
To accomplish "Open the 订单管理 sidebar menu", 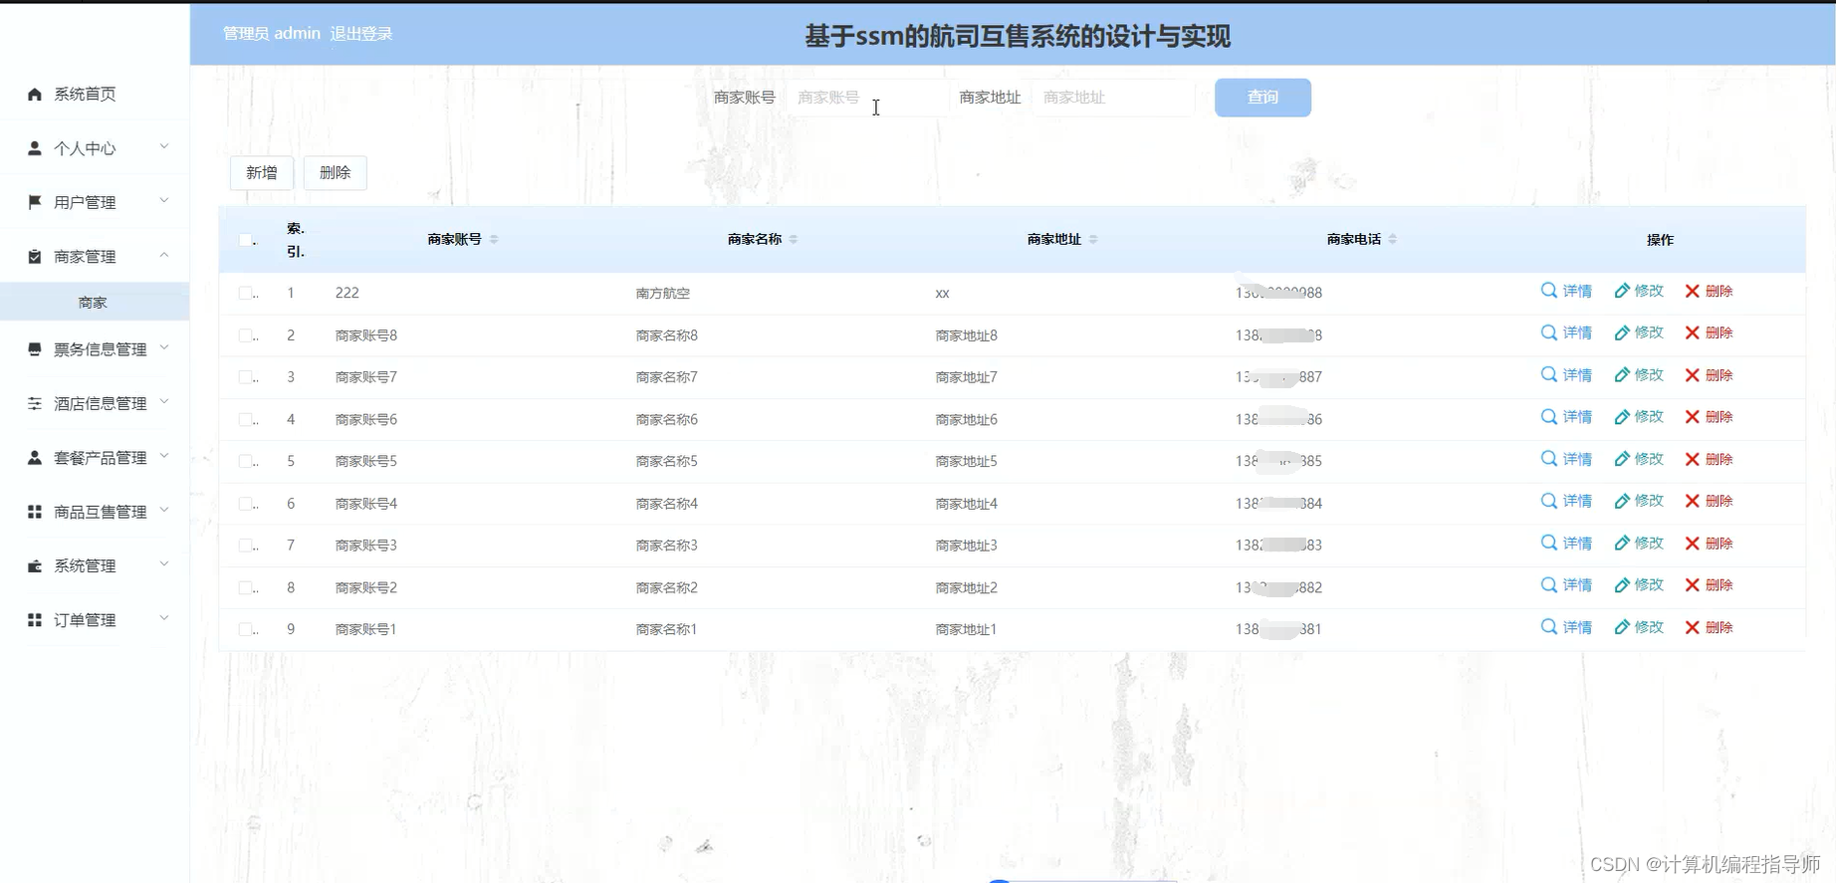I will click(95, 620).
